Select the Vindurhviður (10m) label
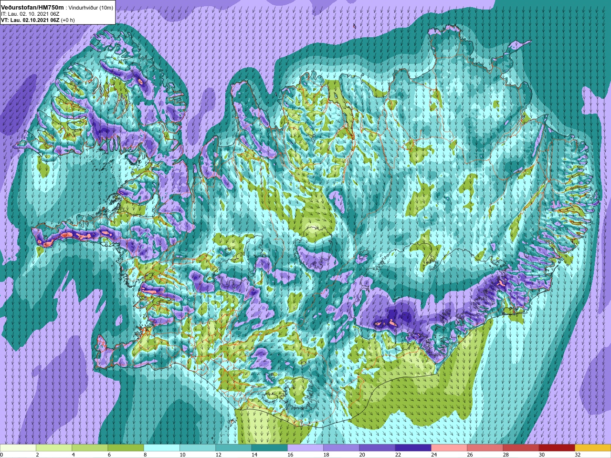This screenshot has height=458, width=611. (x=91, y=8)
